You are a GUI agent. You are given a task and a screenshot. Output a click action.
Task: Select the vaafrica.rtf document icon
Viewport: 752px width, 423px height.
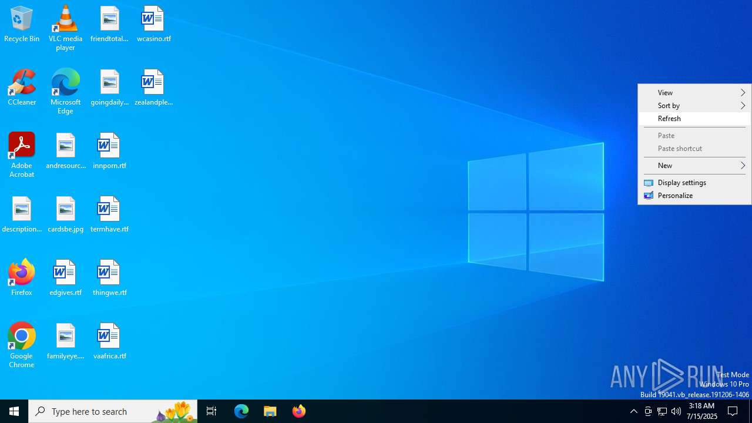[109, 341]
